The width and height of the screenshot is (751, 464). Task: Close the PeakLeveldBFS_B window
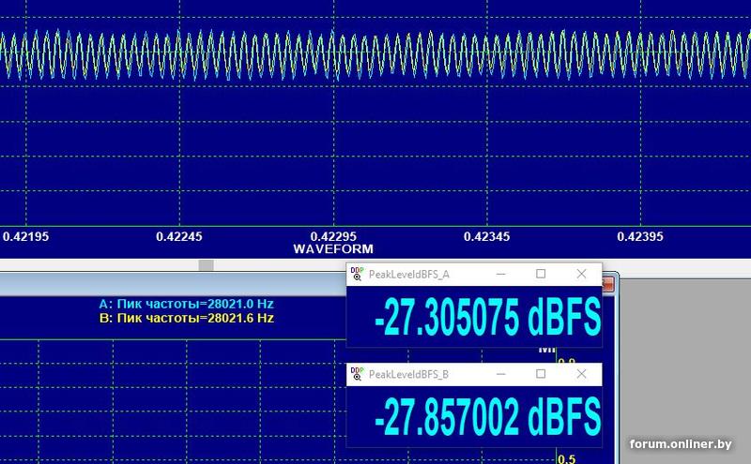click(x=581, y=374)
